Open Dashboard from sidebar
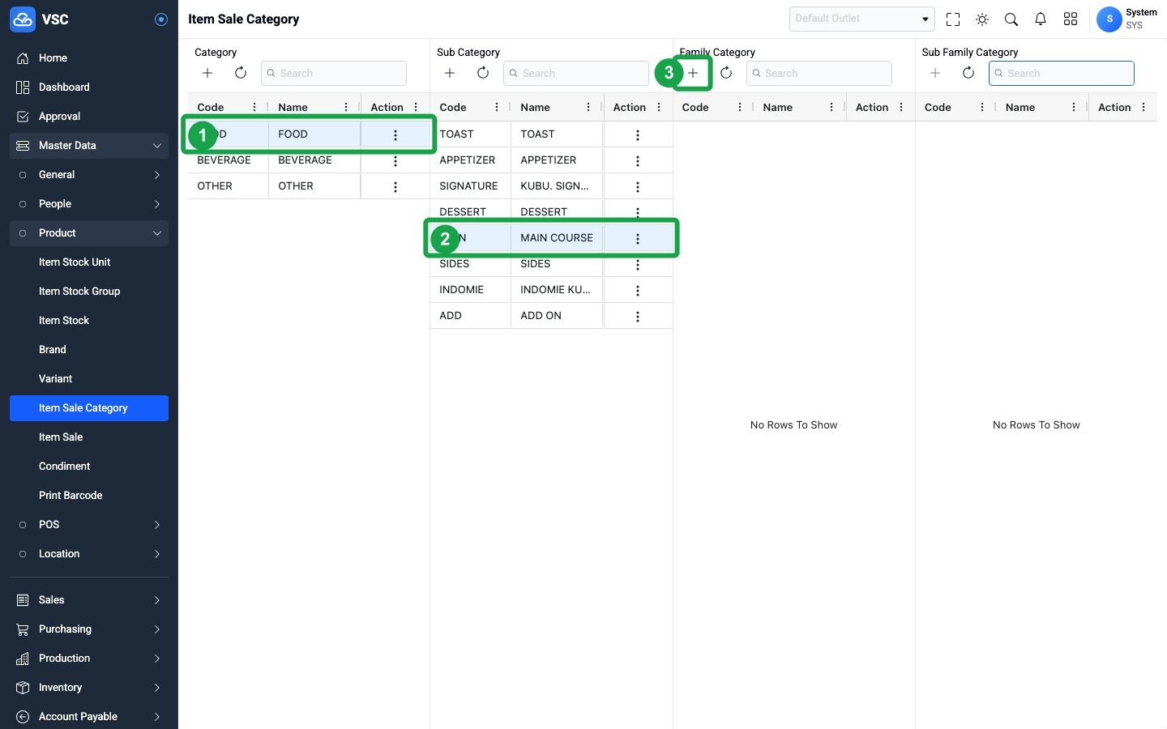The image size is (1167, 729). pos(89,87)
